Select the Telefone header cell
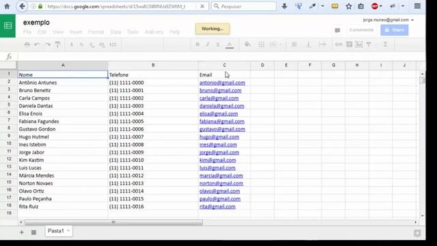This screenshot has height=246, width=437. (153, 74)
